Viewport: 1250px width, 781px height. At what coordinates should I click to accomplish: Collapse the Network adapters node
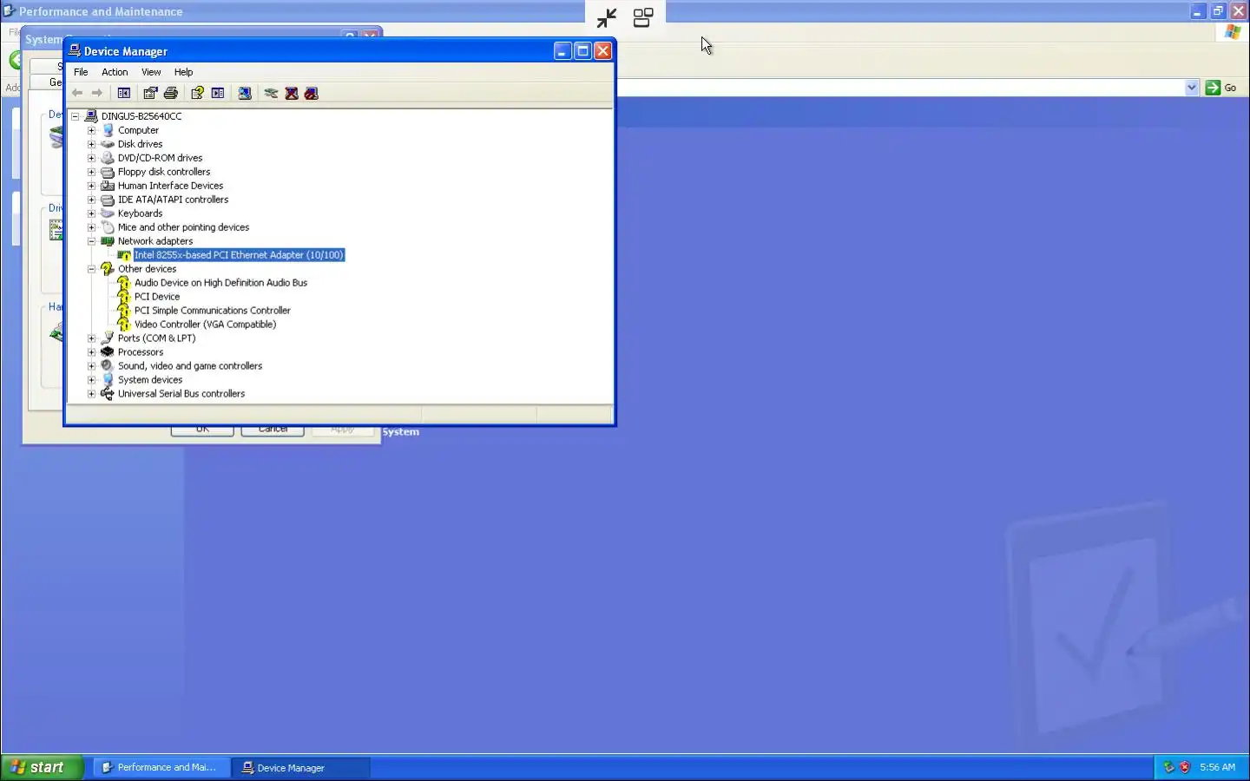[92, 241]
